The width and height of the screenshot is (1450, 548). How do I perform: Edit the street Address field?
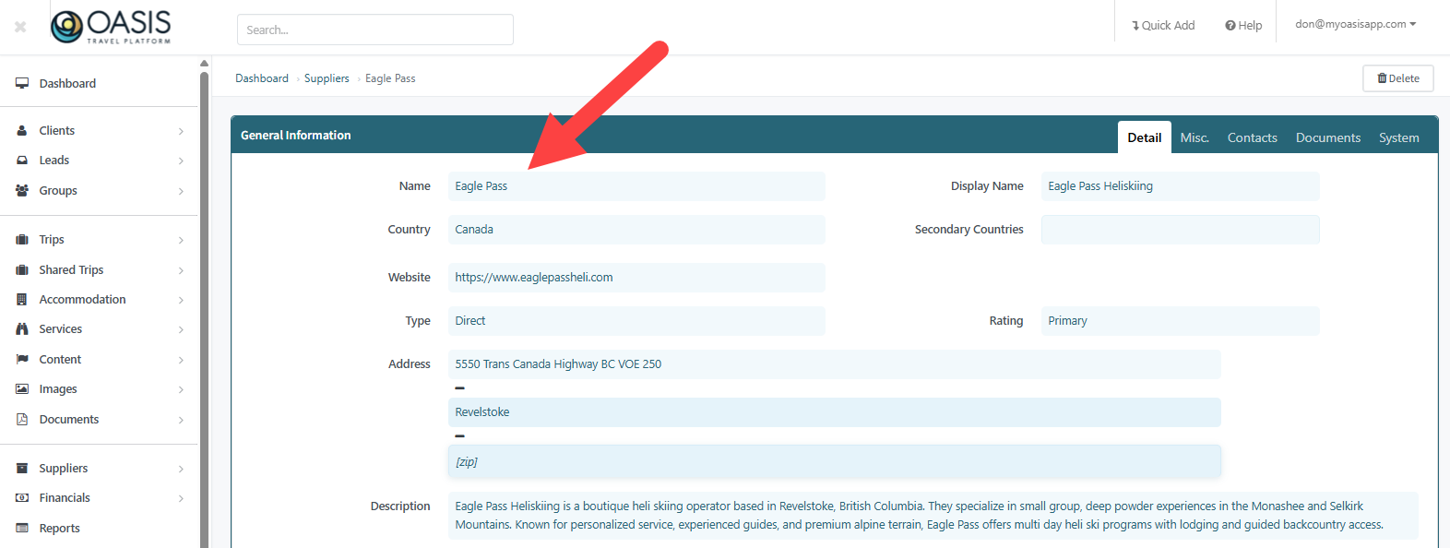pyautogui.click(x=834, y=364)
